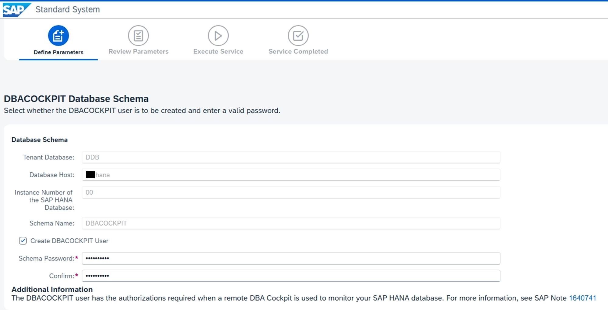Go to the Execute Service label

click(x=218, y=52)
